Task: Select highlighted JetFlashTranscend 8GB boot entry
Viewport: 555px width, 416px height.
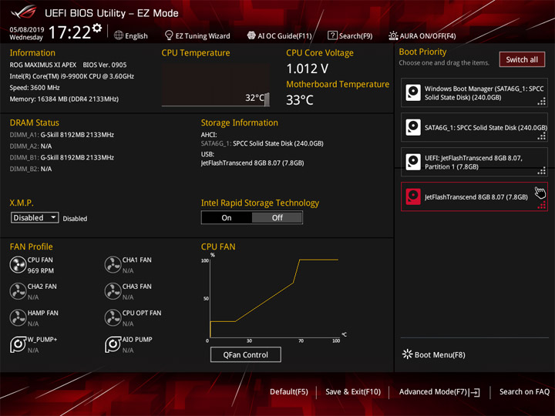Action: (x=474, y=196)
